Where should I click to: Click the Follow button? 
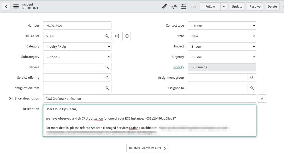tap(210, 7)
